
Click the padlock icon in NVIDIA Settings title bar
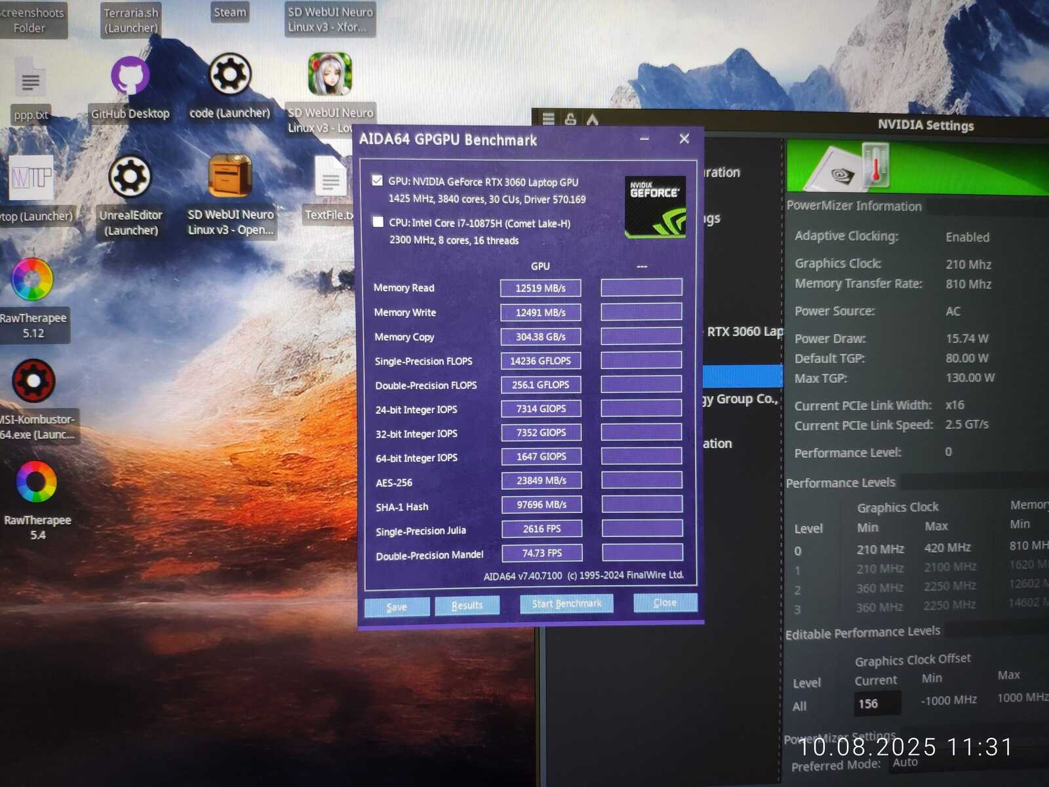tap(570, 119)
